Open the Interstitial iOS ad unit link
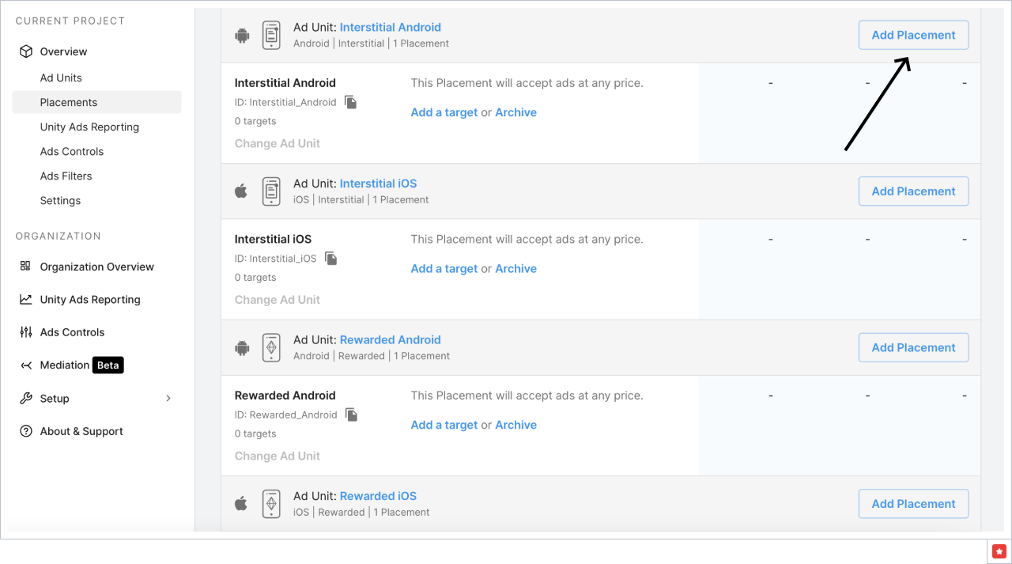 coord(378,184)
